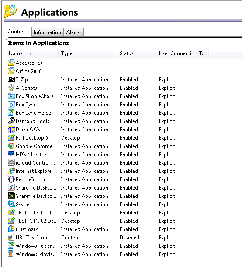Screen dimensions: 242x267
Task: Click Enabled status in DemoOCX row
Action: pyautogui.click(x=129, y=130)
